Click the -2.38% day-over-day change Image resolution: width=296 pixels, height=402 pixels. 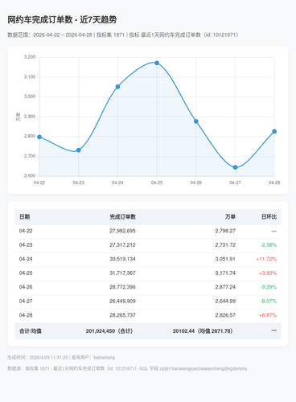pos(269,245)
